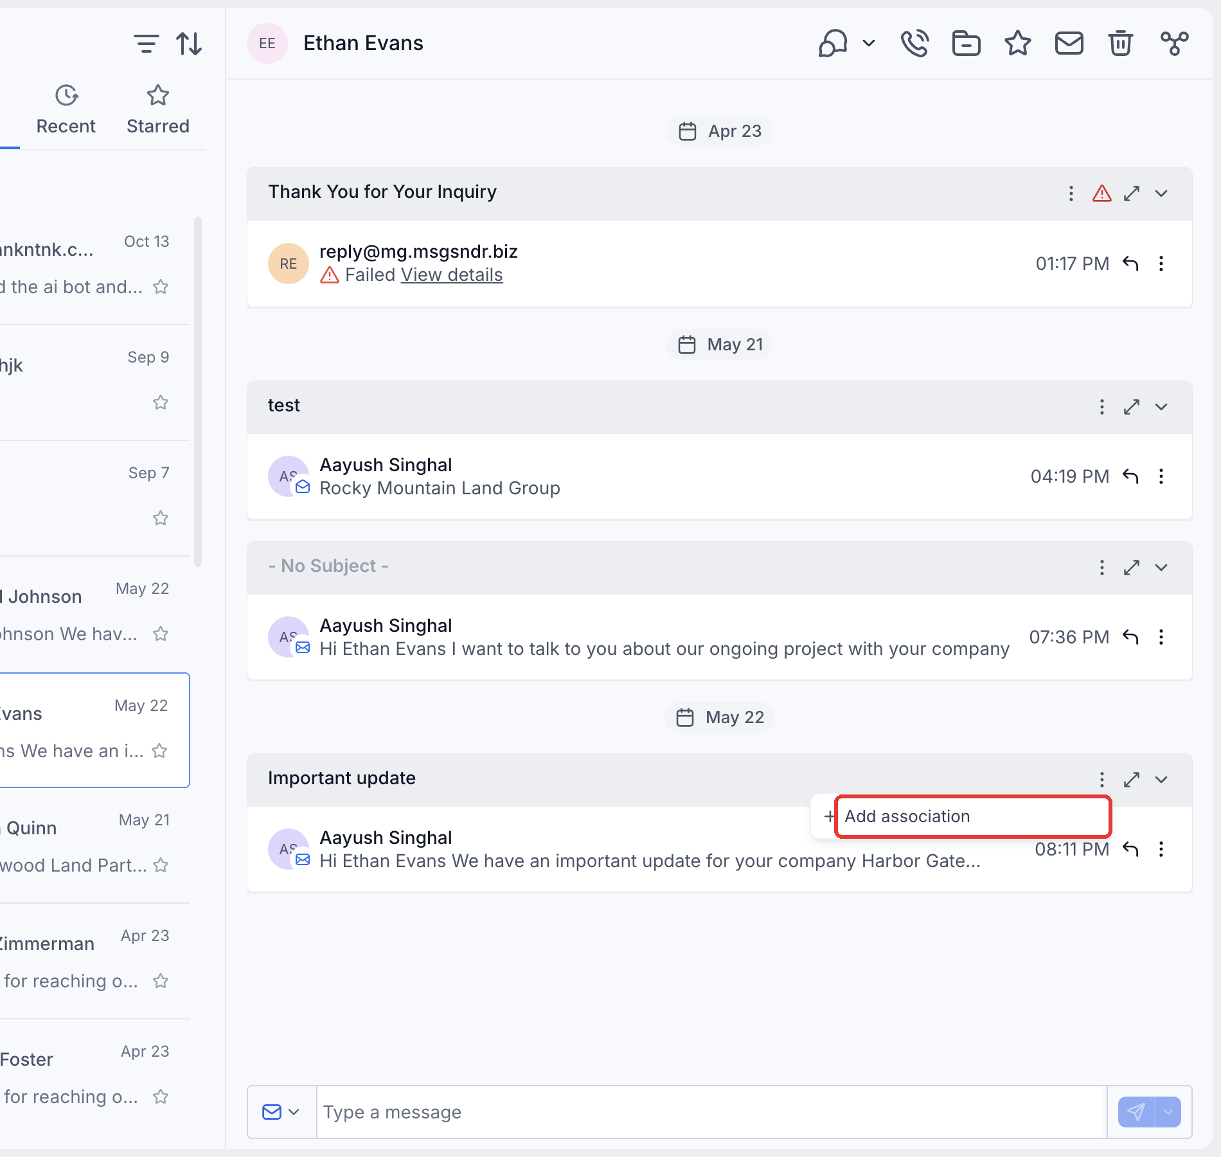This screenshot has width=1221, height=1157.
Task: Expand the No Subject thread fullscreen
Action: click(1131, 568)
